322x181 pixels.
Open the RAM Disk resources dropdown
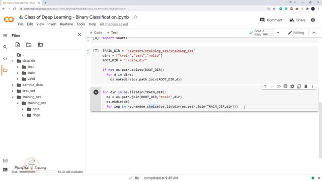coord(278,33)
